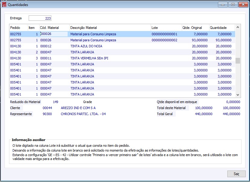
Task: Edit the material code cell in first row
Action: [54, 34]
